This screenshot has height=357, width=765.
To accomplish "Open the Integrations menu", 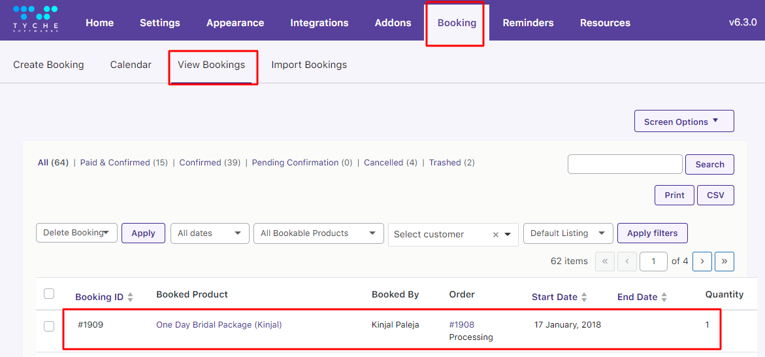I will tap(319, 23).
